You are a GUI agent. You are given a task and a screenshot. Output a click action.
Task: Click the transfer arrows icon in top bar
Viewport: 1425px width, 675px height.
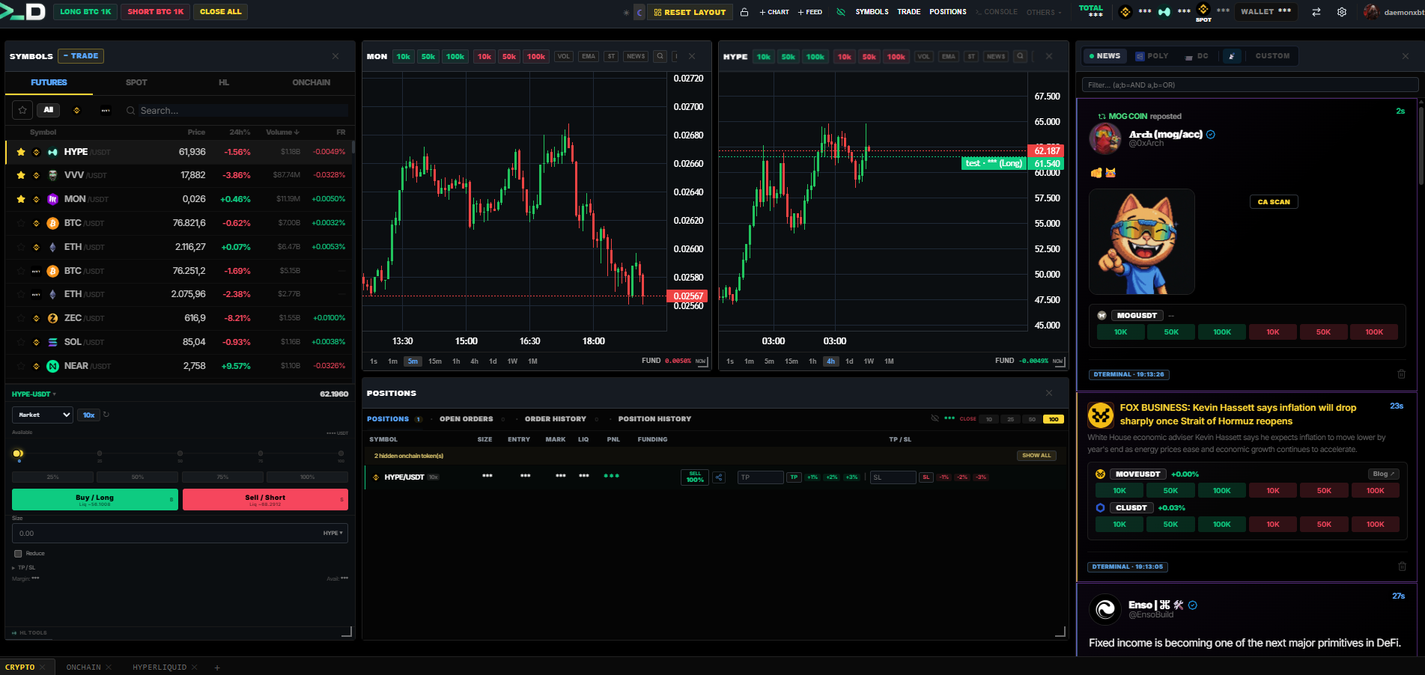[x=1316, y=12]
